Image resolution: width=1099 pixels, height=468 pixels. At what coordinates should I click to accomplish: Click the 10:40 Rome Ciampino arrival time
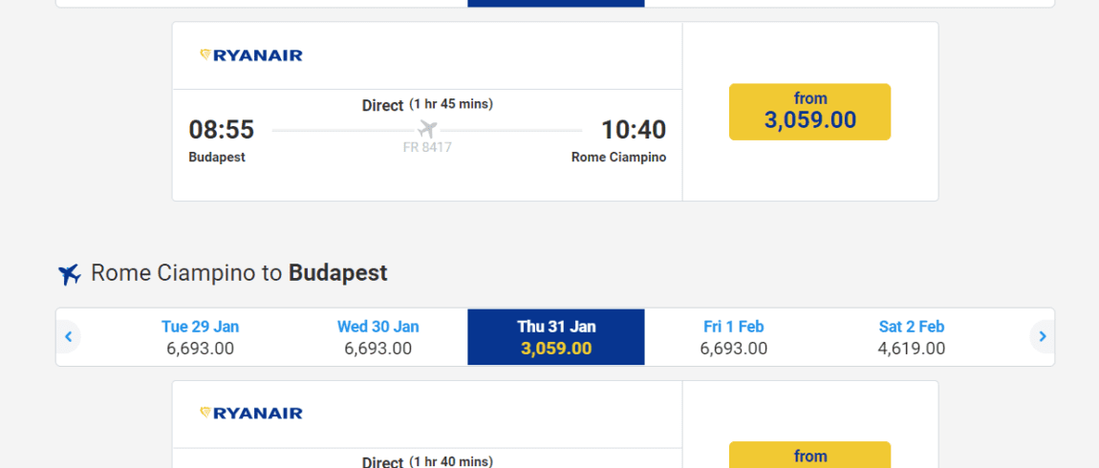[634, 130]
